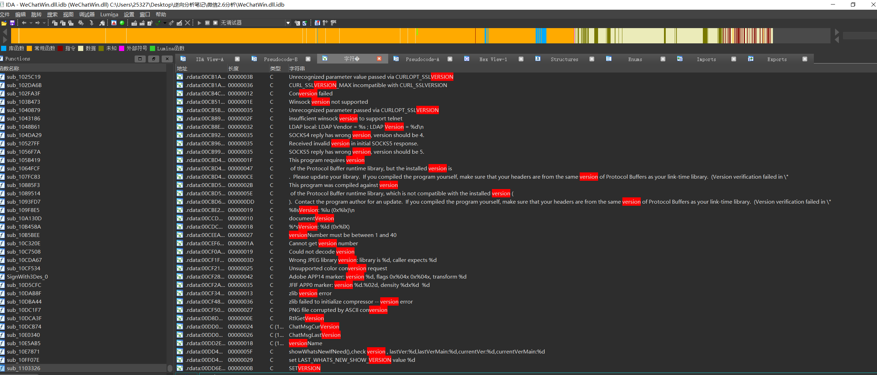
Task: Click the open file folder icon
Action: pos(4,23)
